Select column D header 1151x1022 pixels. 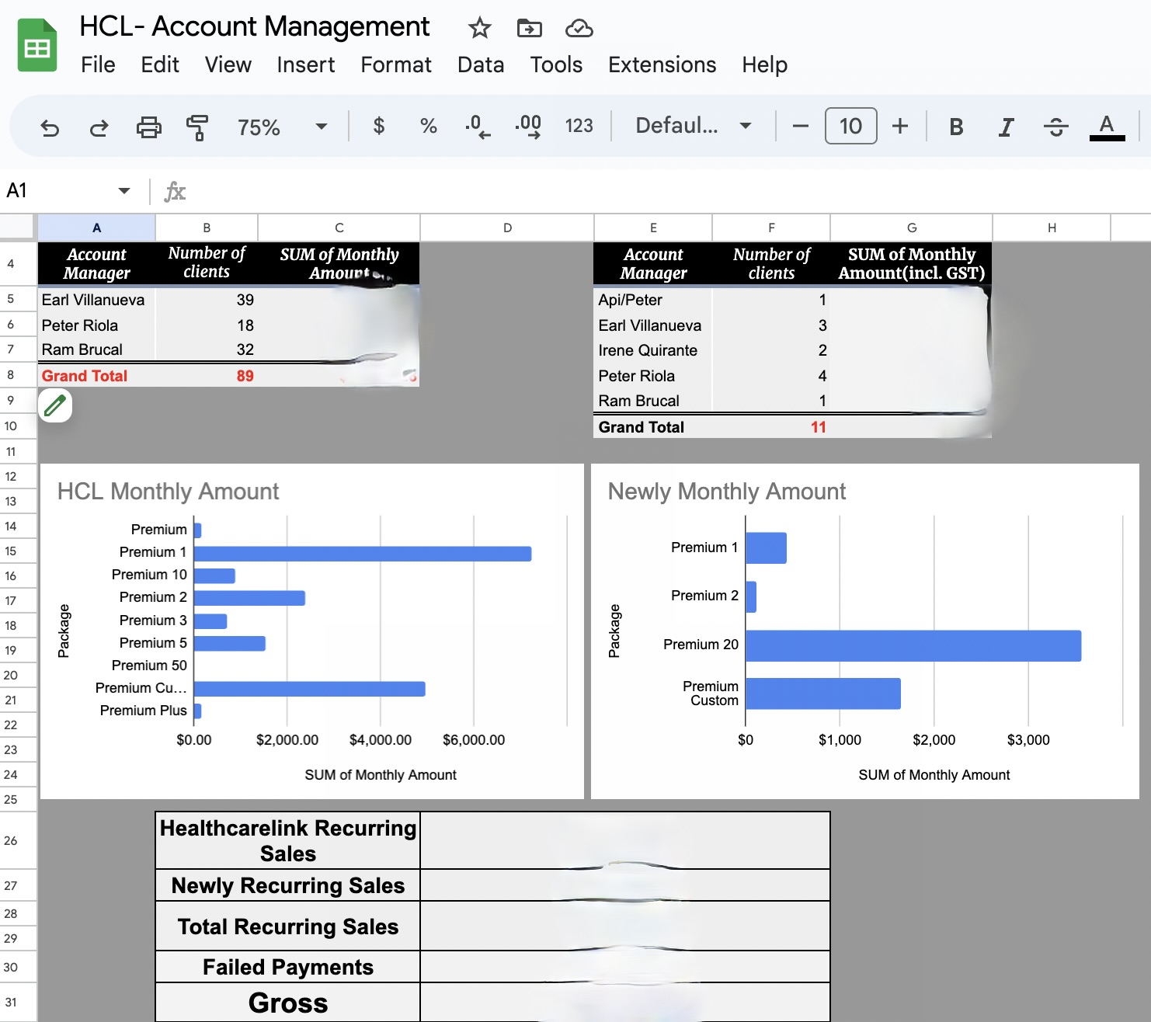click(507, 228)
